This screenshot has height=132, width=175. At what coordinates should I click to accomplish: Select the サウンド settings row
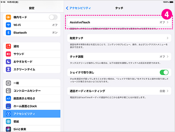click(32, 54)
